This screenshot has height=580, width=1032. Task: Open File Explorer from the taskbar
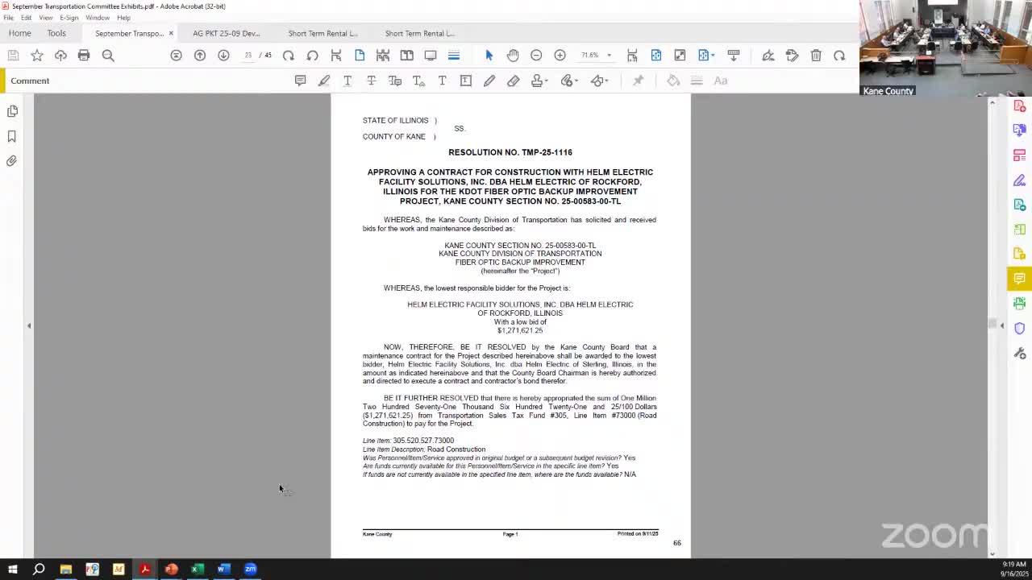[66, 570]
